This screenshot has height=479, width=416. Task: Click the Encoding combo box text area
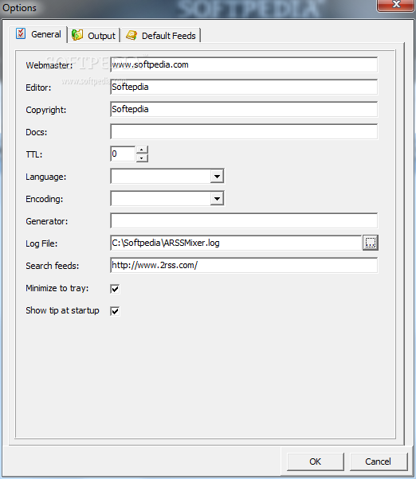click(161, 199)
